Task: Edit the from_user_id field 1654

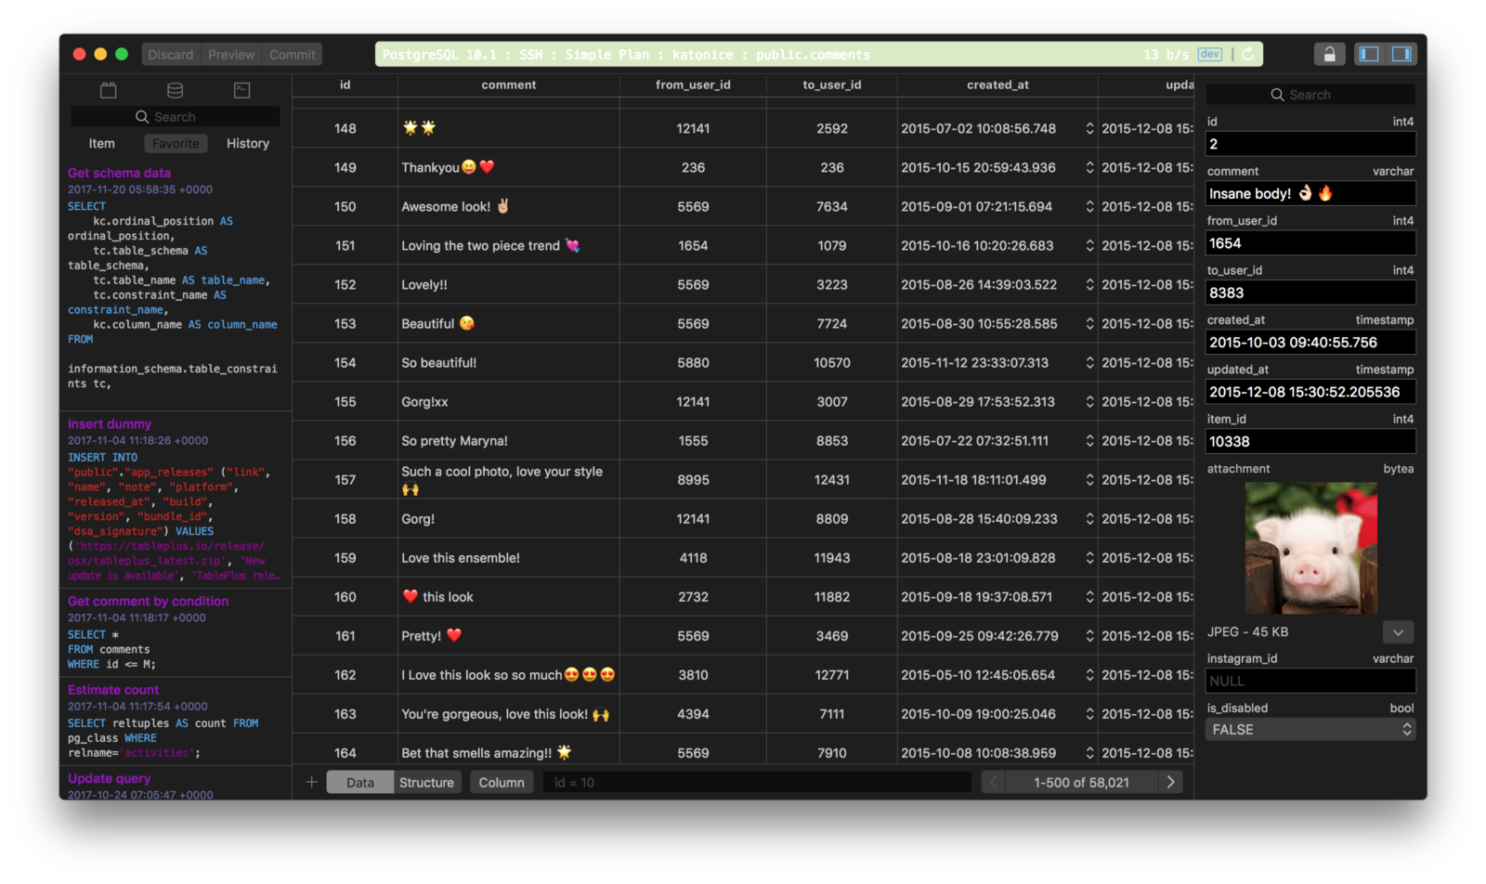Action: tap(1310, 243)
